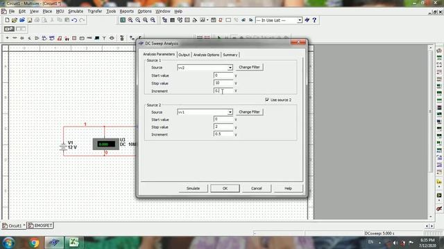Open Help from the dialog
The height and width of the screenshot is (249, 444).
coord(288,188)
